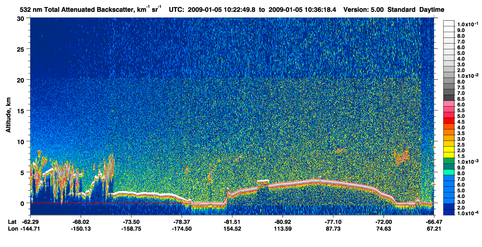
Task: Click the word 'Daytime' in the title
Action: 432,10
